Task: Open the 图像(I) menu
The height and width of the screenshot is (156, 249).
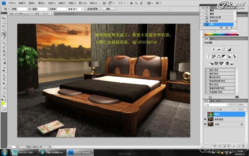Action: (x=32, y=3)
